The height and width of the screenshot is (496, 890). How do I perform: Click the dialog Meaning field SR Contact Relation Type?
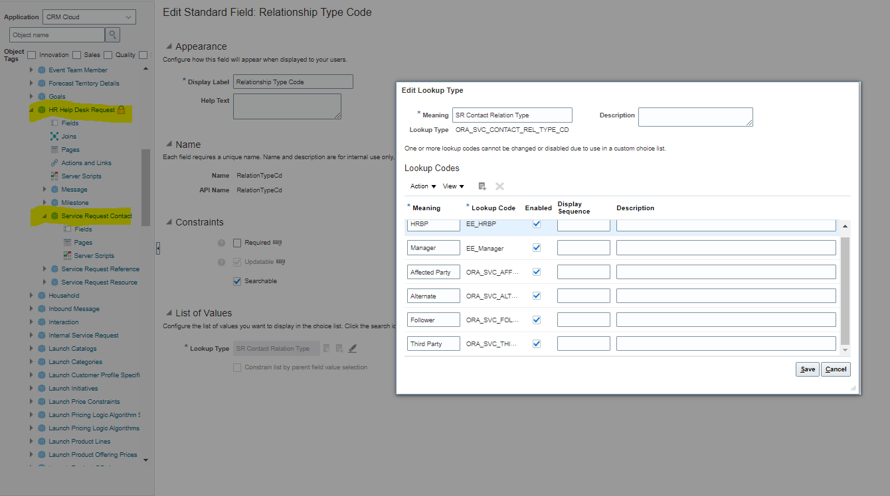[512, 115]
